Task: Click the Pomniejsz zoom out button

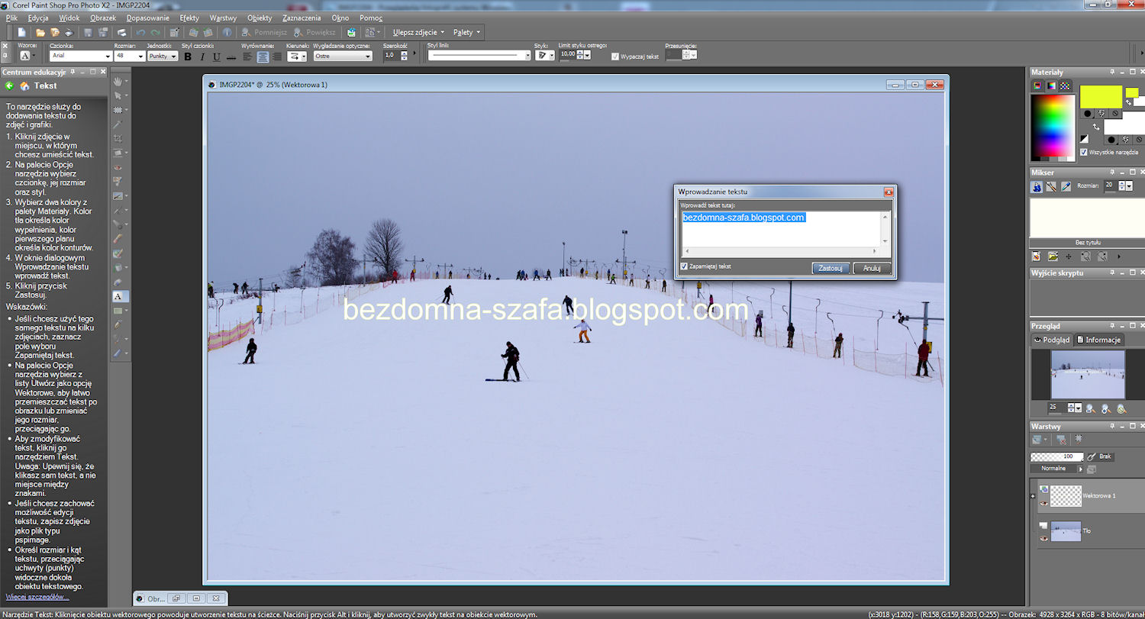Action: pos(264,32)
